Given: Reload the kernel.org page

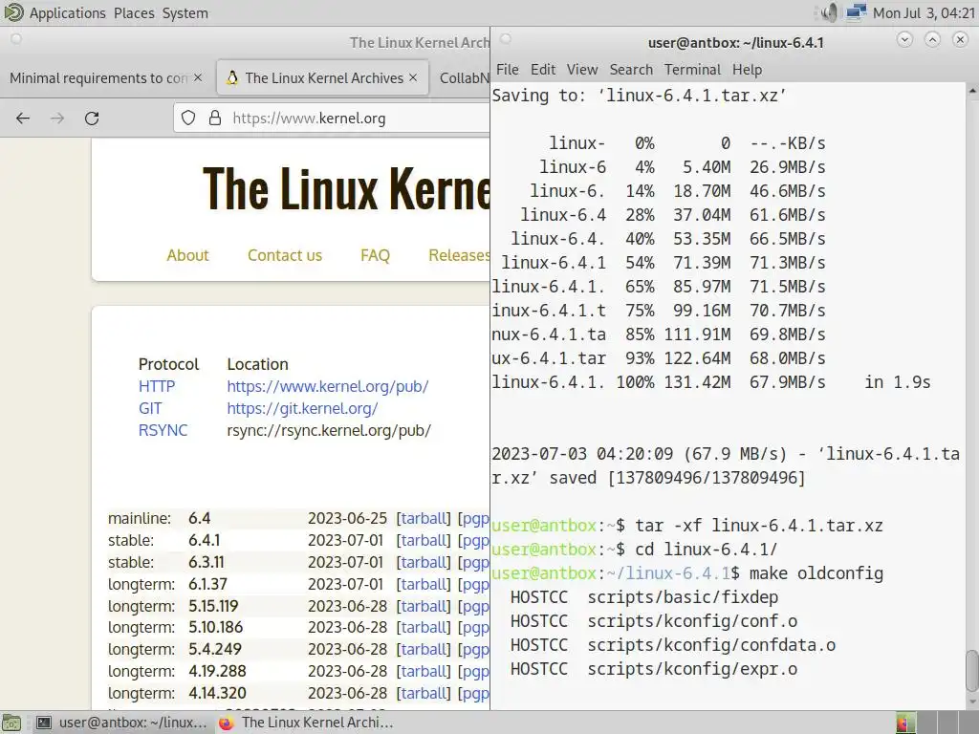Looking at the screenshot, I should point(92,118).
